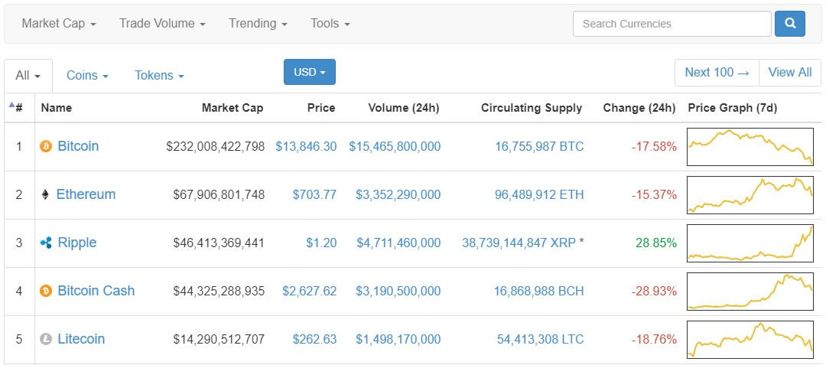Open the Bitcoin Cash name link
This screenshot has height=365, width=826.
(x=96, y=291)
